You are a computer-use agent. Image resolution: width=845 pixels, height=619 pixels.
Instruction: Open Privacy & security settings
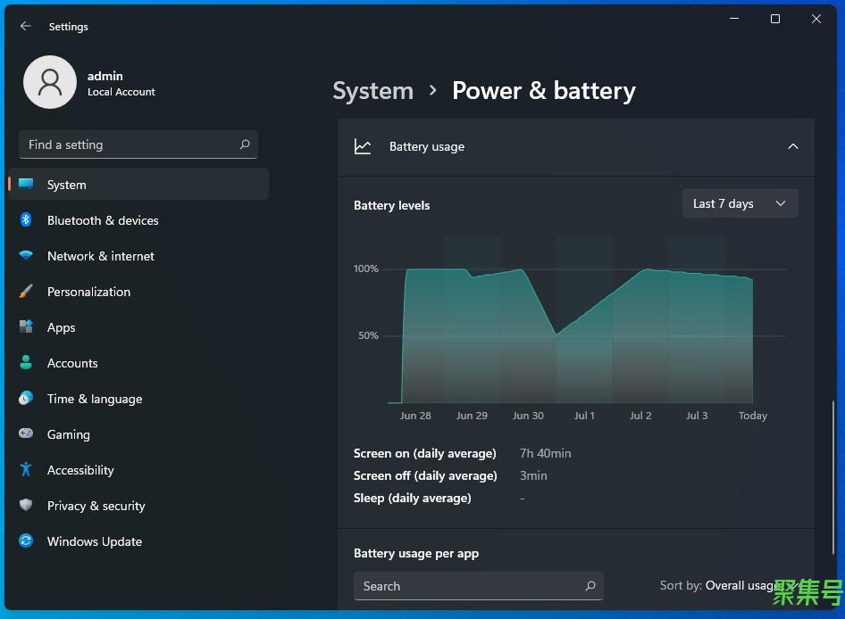click(x=138, y=506)
